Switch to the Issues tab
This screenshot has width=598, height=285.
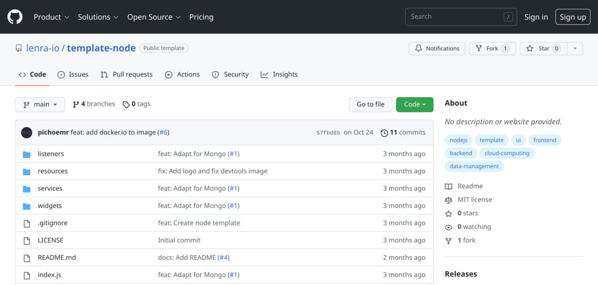(73, 74)
